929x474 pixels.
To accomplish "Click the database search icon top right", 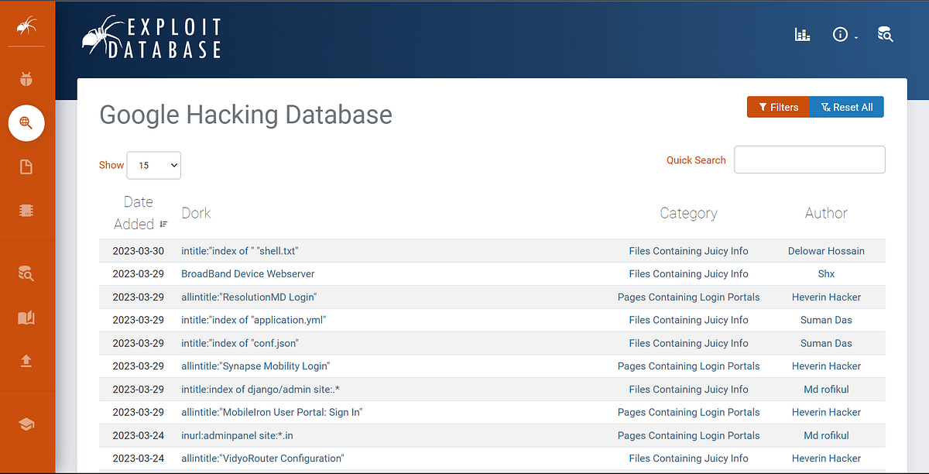I will click(885, 34).
